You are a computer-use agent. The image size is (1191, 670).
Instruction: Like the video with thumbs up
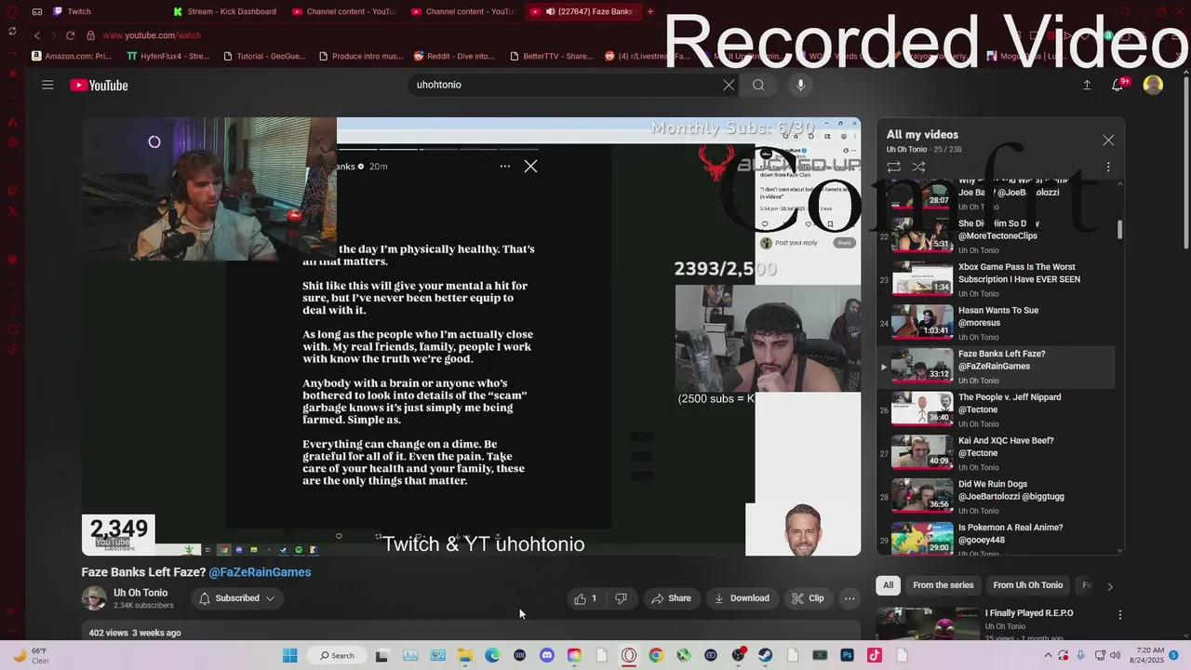tap(586, 598)
